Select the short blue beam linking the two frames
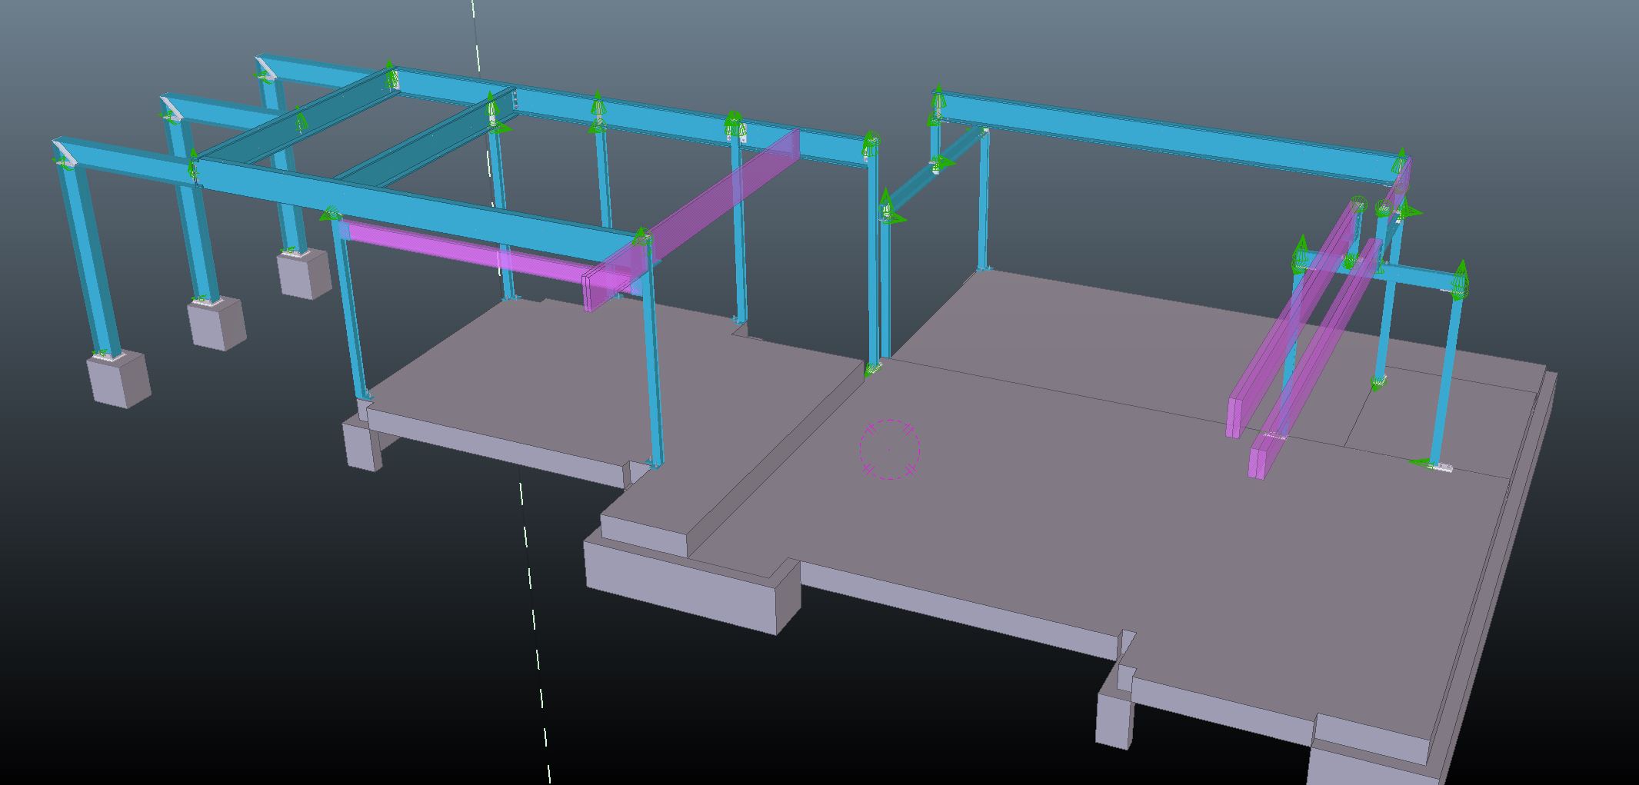 (x=935, y=170)
